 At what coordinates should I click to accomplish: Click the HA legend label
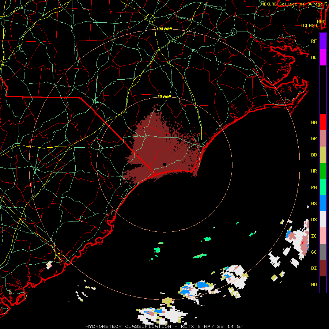click(314, 122)
